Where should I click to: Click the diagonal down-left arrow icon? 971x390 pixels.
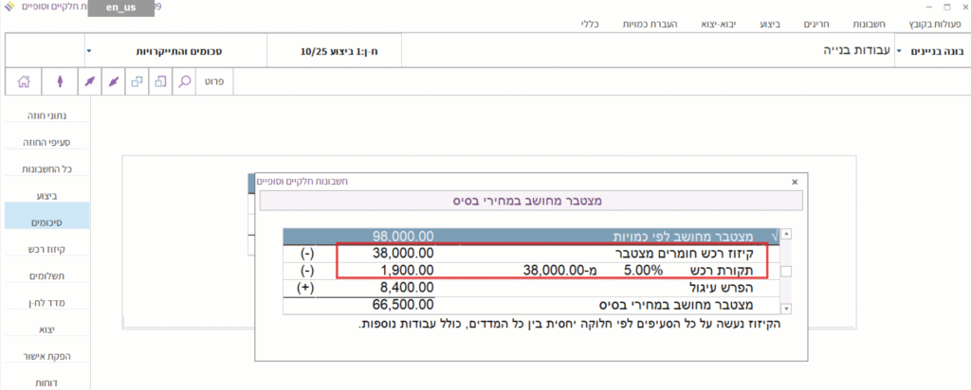112,82
